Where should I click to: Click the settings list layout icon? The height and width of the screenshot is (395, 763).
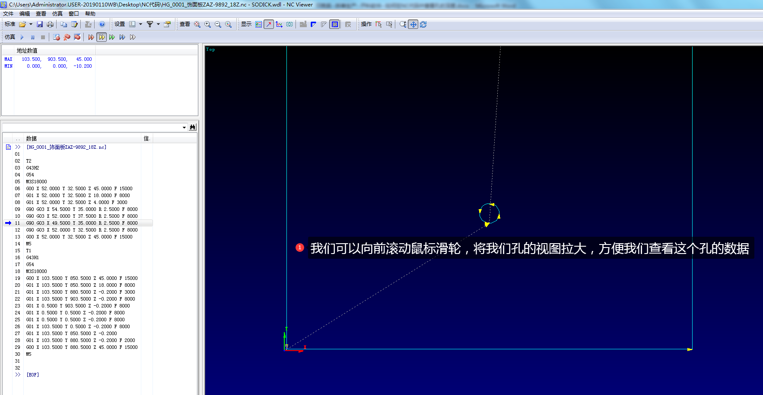coord(133,25)
